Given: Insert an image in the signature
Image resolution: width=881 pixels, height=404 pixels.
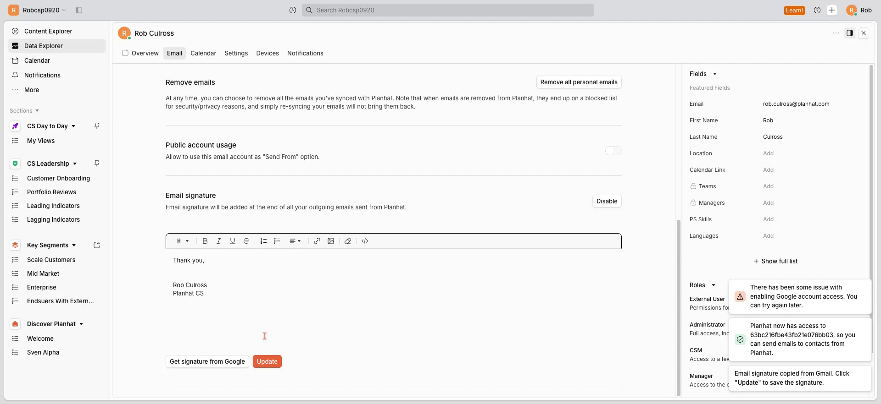Looking at the screenshot, I should tap(331, 241).
